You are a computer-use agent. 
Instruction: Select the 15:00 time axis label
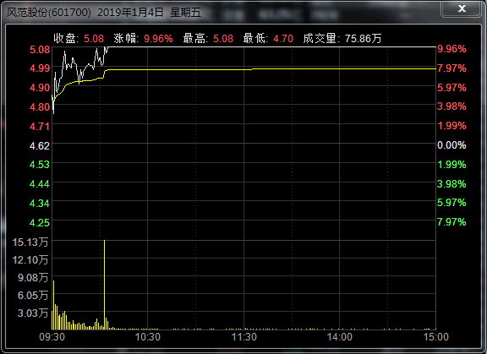click(436, 337)
